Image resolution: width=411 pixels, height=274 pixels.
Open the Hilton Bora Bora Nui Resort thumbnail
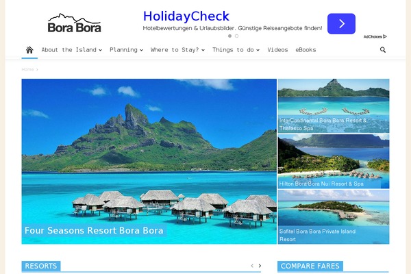[x=334, y=161]
